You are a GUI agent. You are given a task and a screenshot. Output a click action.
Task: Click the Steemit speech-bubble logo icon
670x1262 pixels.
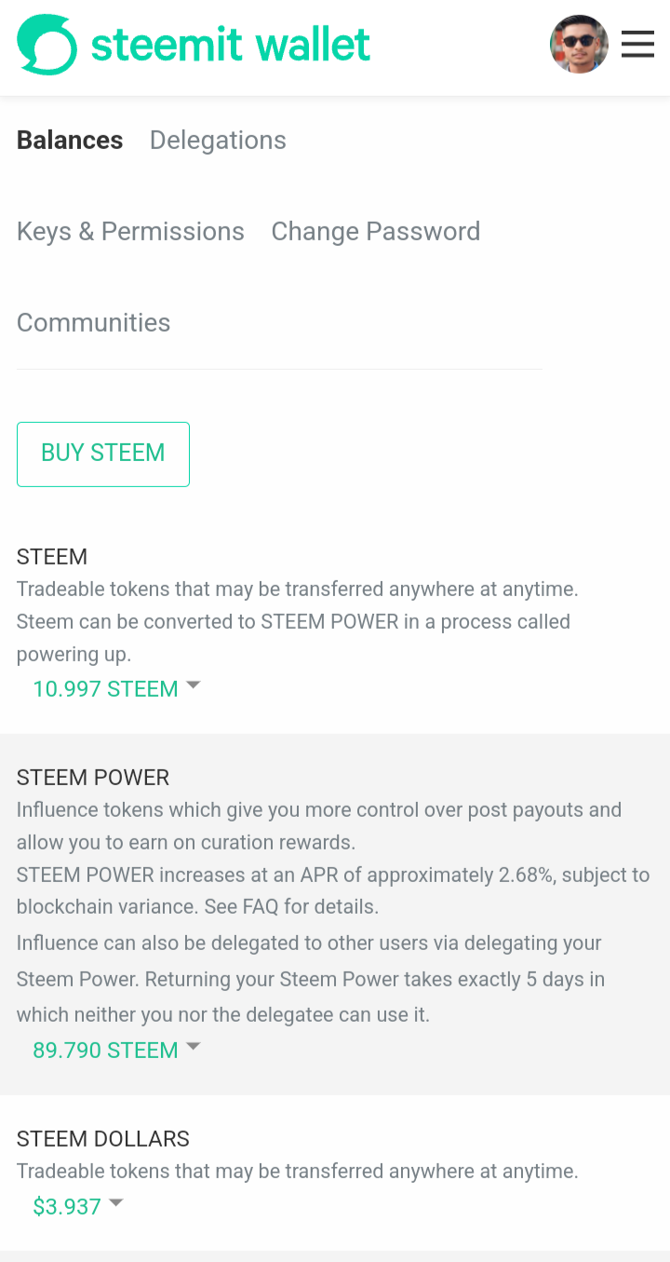47,45
